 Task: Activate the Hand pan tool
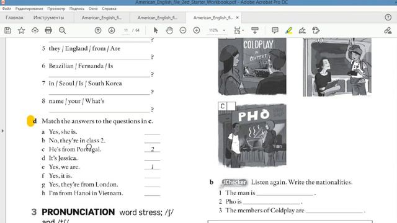[x=169, y=30]
